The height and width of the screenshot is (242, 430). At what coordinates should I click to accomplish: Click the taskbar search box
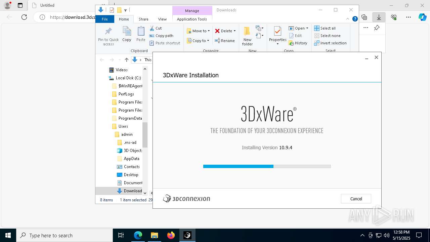(64, 235)
